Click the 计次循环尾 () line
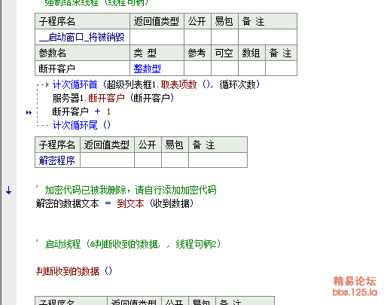Viewport: 387px width, 305px height. pos(81,125)
